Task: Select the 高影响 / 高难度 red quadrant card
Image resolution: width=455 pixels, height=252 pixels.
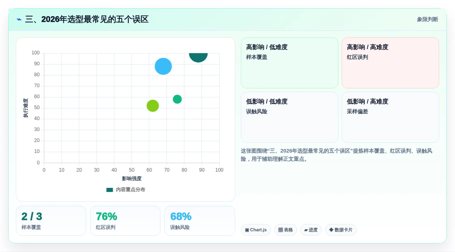Action: pyautogui.click(x=390, y=63)
